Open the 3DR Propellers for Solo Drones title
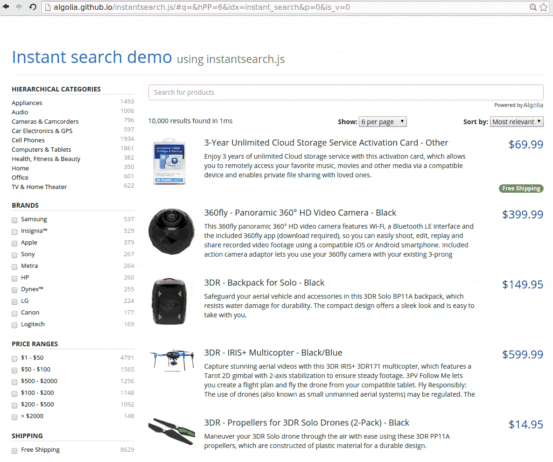553x462 pixels. [x=307, y=422]
